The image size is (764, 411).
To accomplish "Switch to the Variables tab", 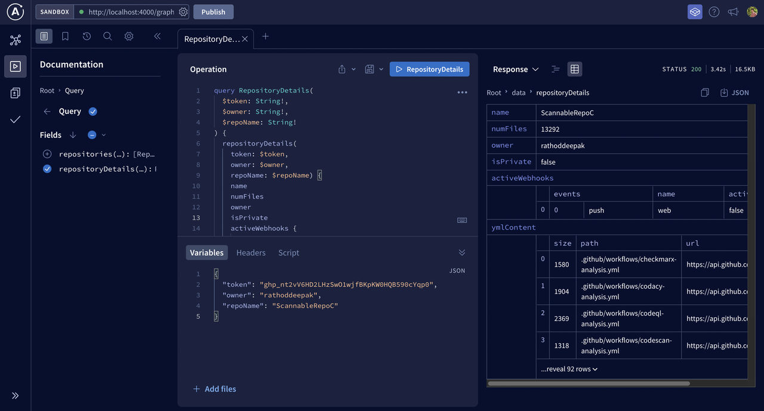I will click(x=207, y=253).
